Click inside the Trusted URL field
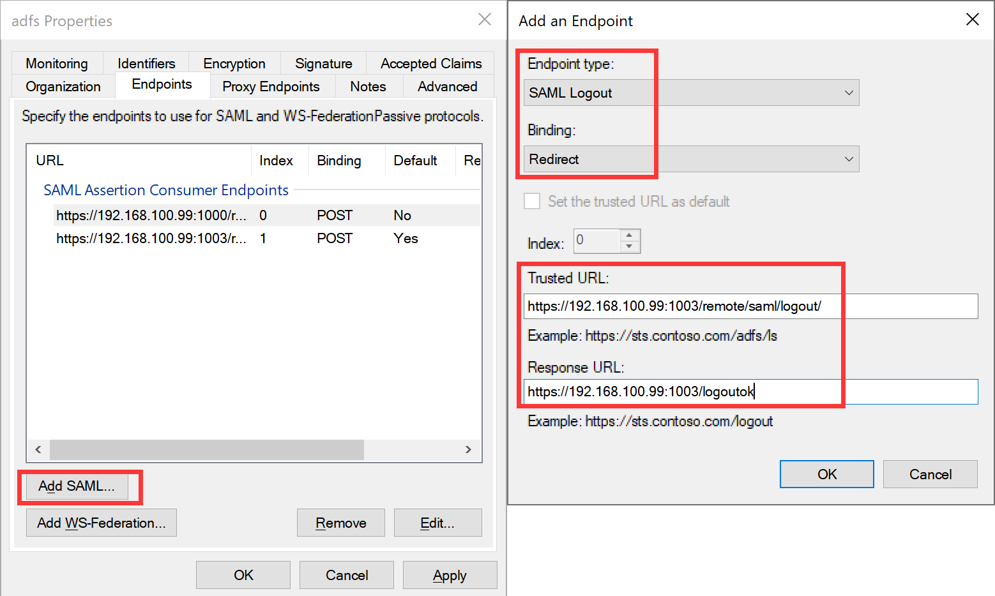 point(750,306)
